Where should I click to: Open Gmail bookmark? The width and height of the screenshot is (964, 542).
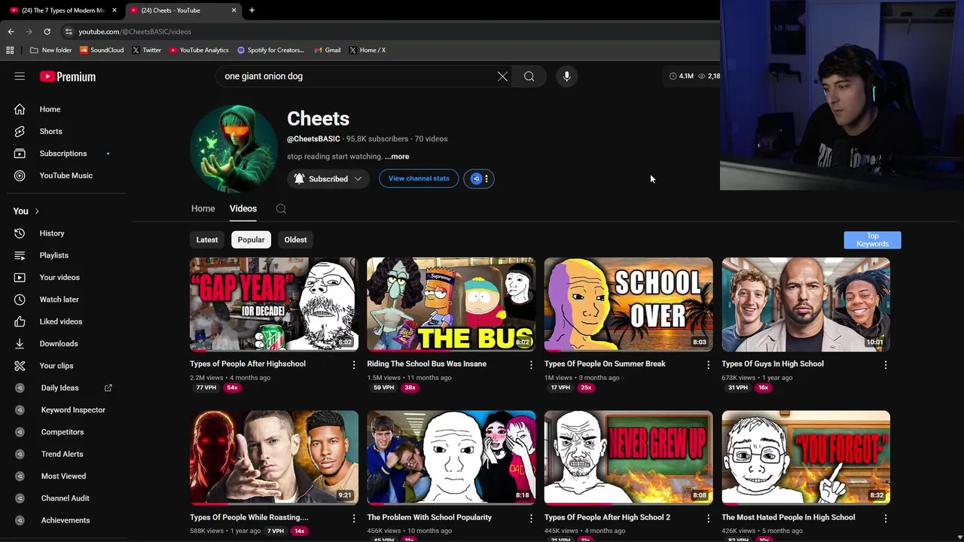click(328, 50)
